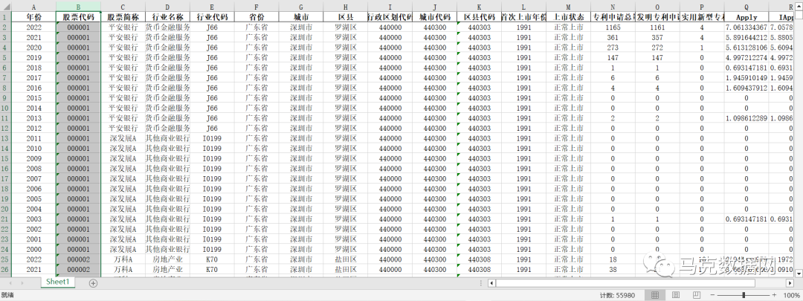Switch to Normal view in status bar
This screenshot has height=301, width=803.
(655, 295)
